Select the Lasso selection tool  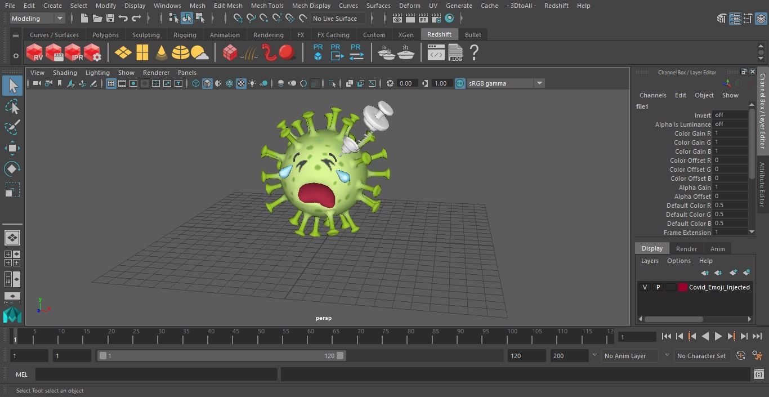pos(12,106)
